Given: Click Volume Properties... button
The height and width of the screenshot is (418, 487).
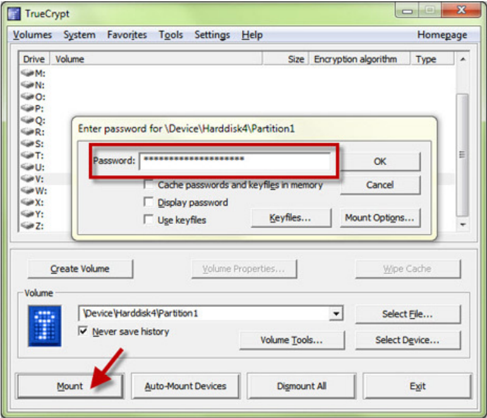Looking at the screenshot, I should point(244,269).
